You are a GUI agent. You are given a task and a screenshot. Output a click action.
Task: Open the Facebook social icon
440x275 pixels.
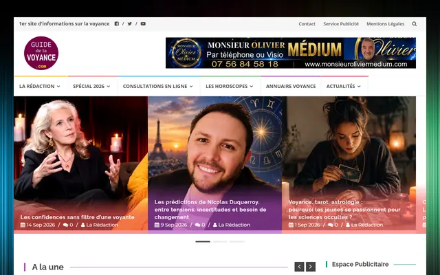tap(117, 24)
